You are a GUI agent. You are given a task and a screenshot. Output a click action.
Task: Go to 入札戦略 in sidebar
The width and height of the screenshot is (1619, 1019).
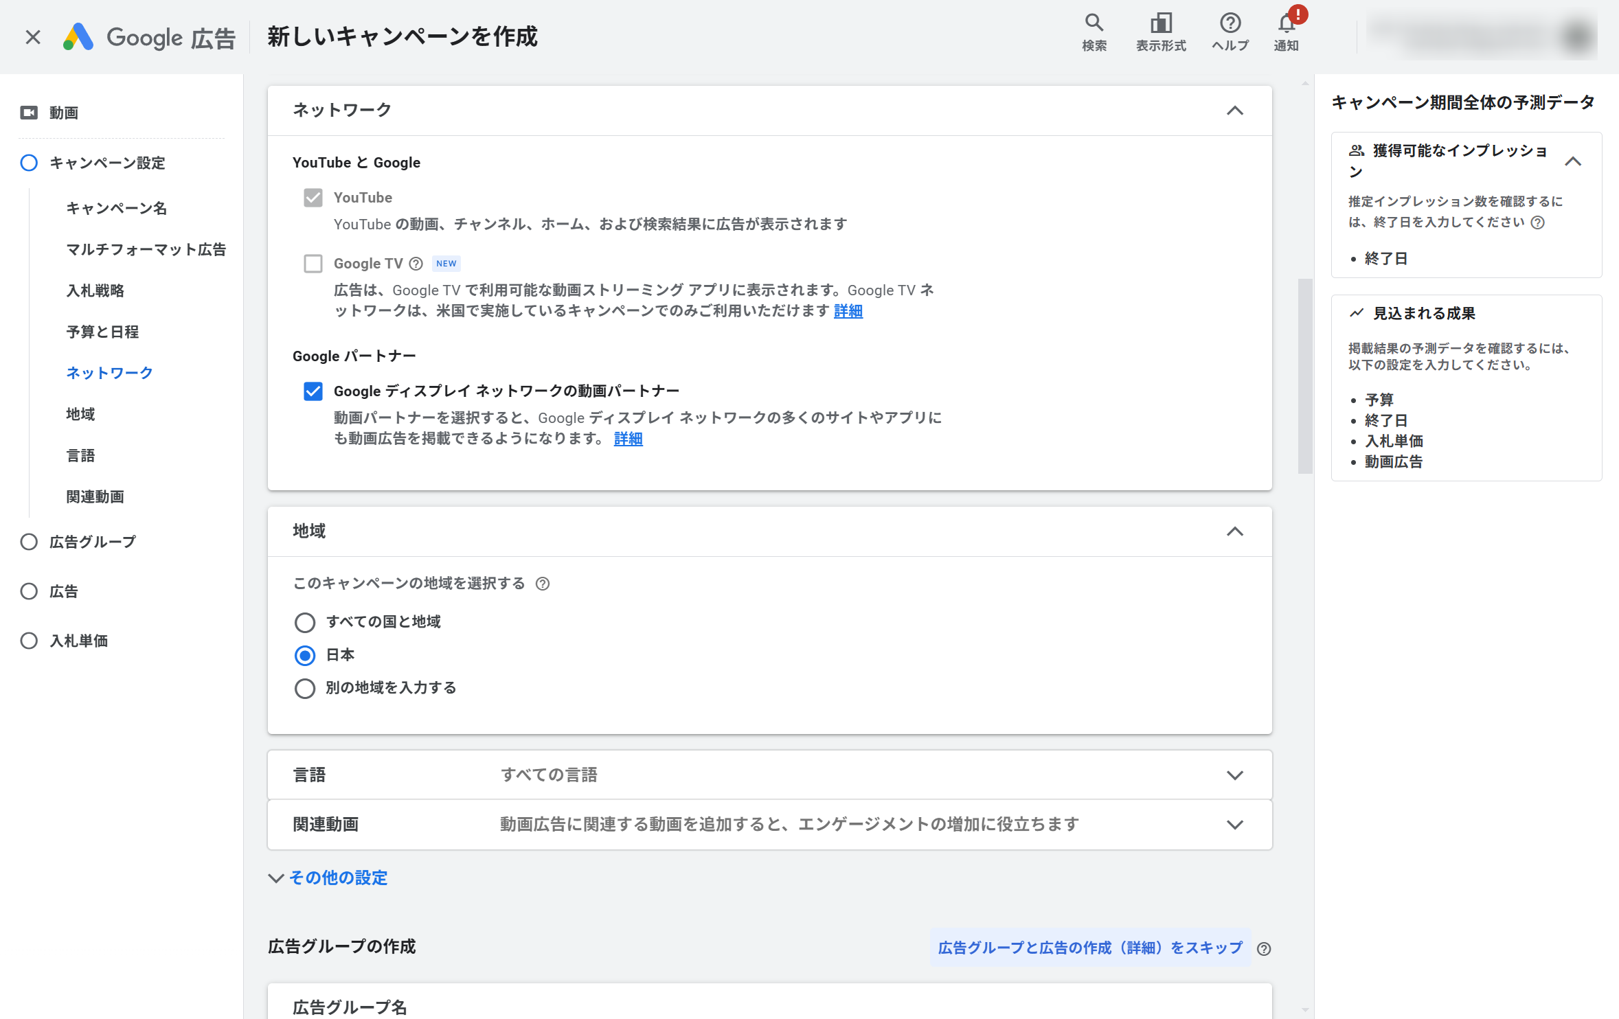pos(95,290)
